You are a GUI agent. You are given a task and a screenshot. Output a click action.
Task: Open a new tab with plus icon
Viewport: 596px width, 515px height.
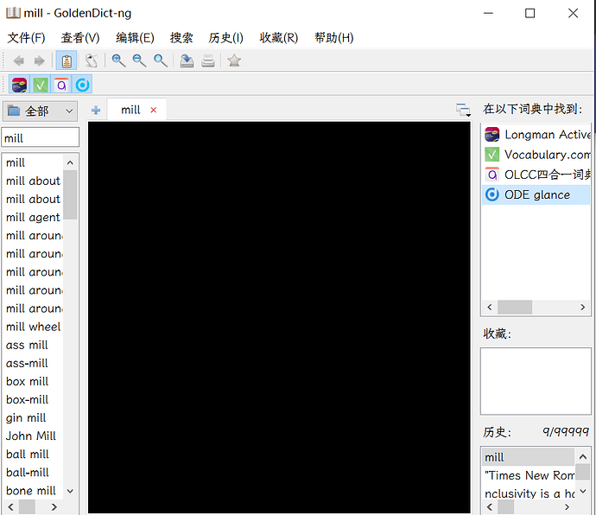(96, 111)
